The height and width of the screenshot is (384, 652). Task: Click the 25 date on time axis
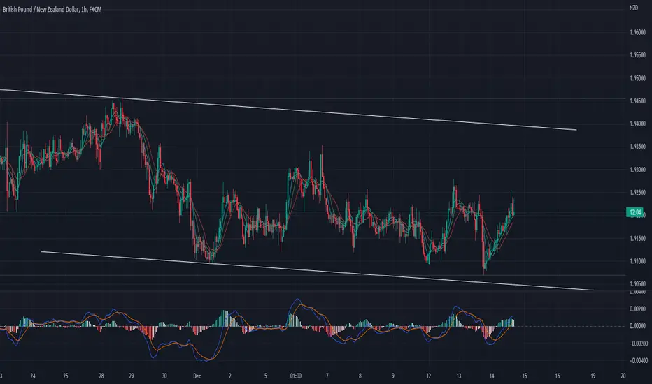point(66,376)
